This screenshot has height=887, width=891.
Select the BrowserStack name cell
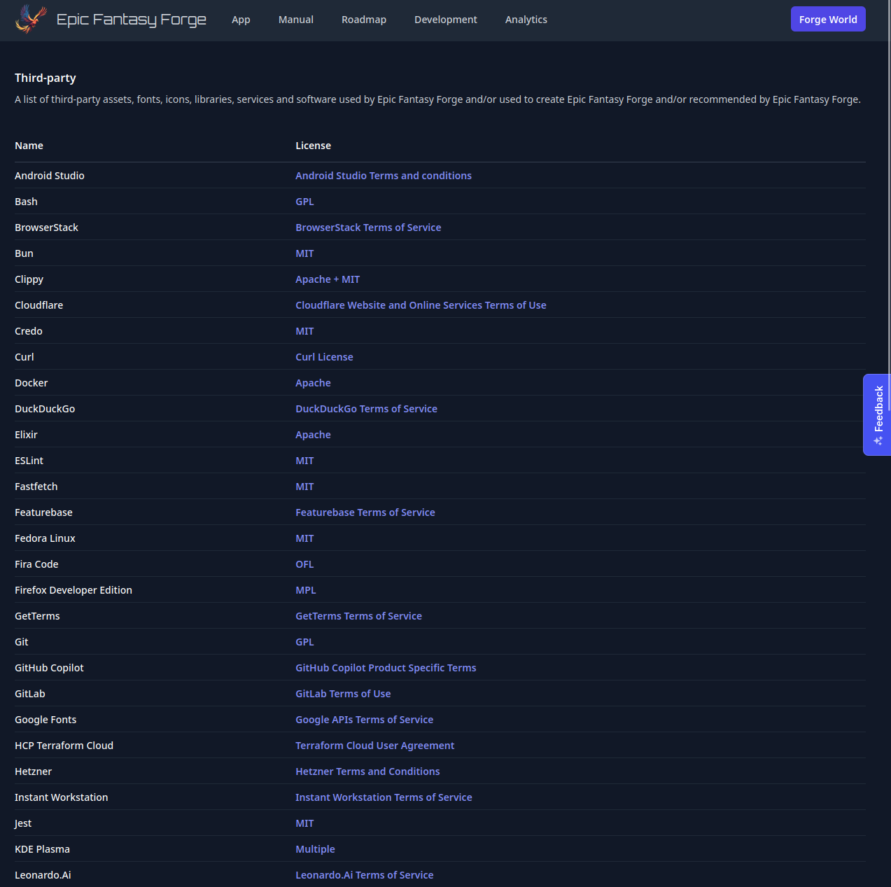(x=46, y=228)
